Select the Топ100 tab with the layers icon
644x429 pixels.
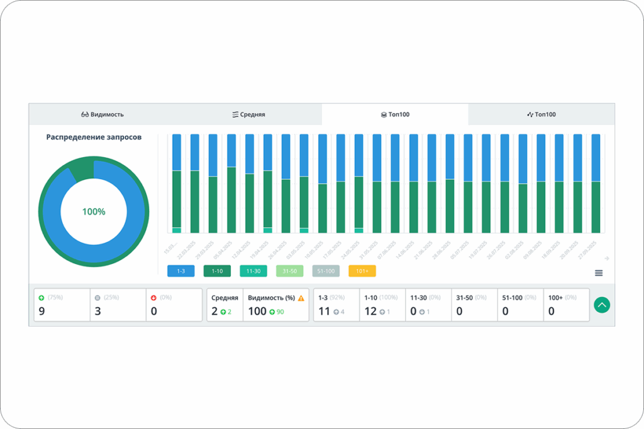395,114
